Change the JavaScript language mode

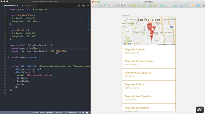72,113
